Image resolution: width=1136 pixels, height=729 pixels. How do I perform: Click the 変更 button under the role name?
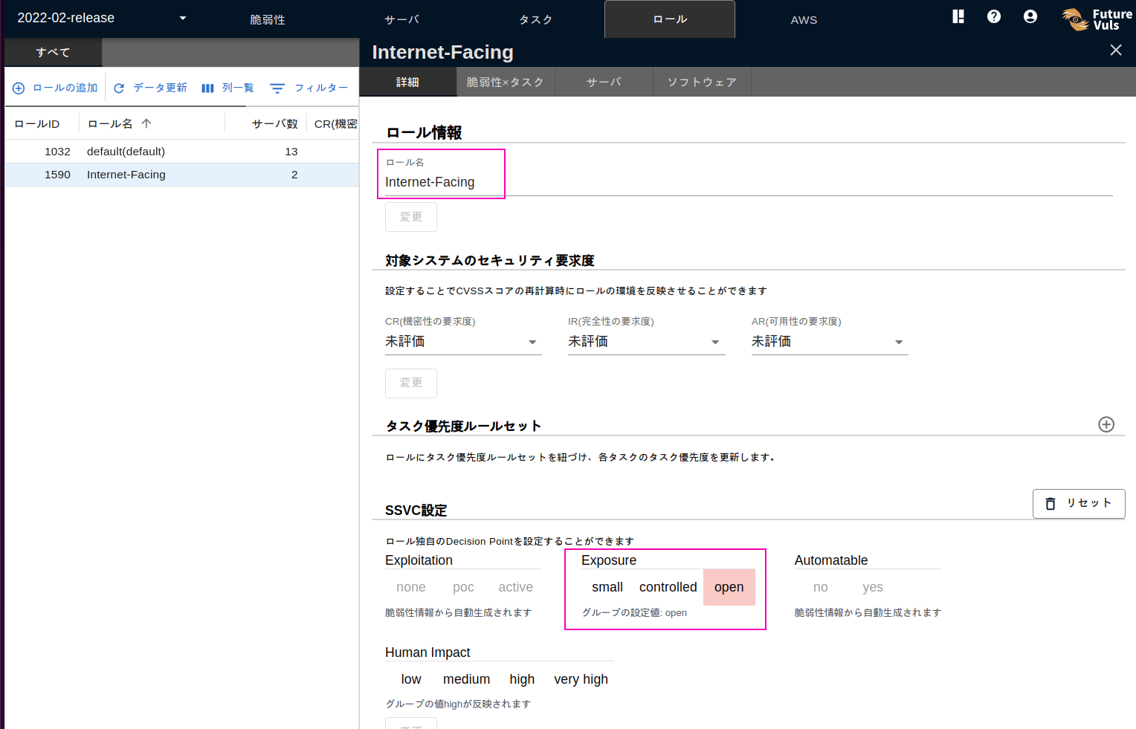[x=410, y=216]
